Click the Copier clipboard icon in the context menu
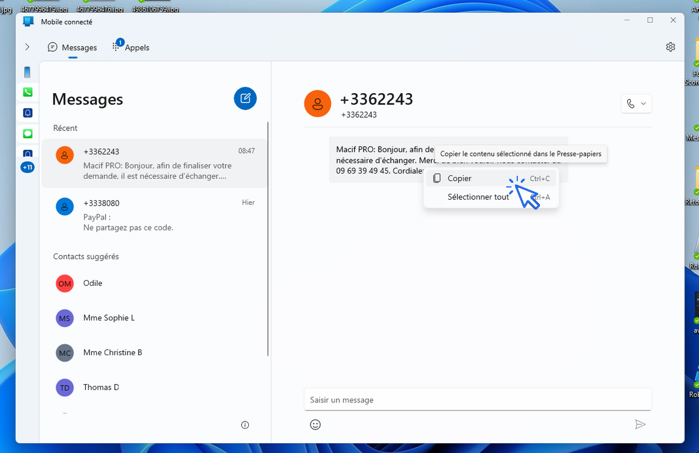Image resolution: width=699 pixels, height=453 pixels. pyautogui.click(x=437, y=178)
